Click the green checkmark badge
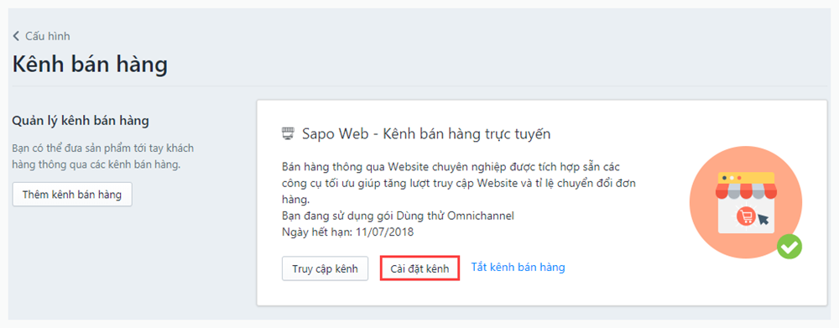 click(x=789, y=247)
